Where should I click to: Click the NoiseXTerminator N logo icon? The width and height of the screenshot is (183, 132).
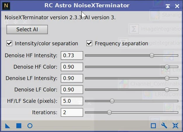(6, 6)
